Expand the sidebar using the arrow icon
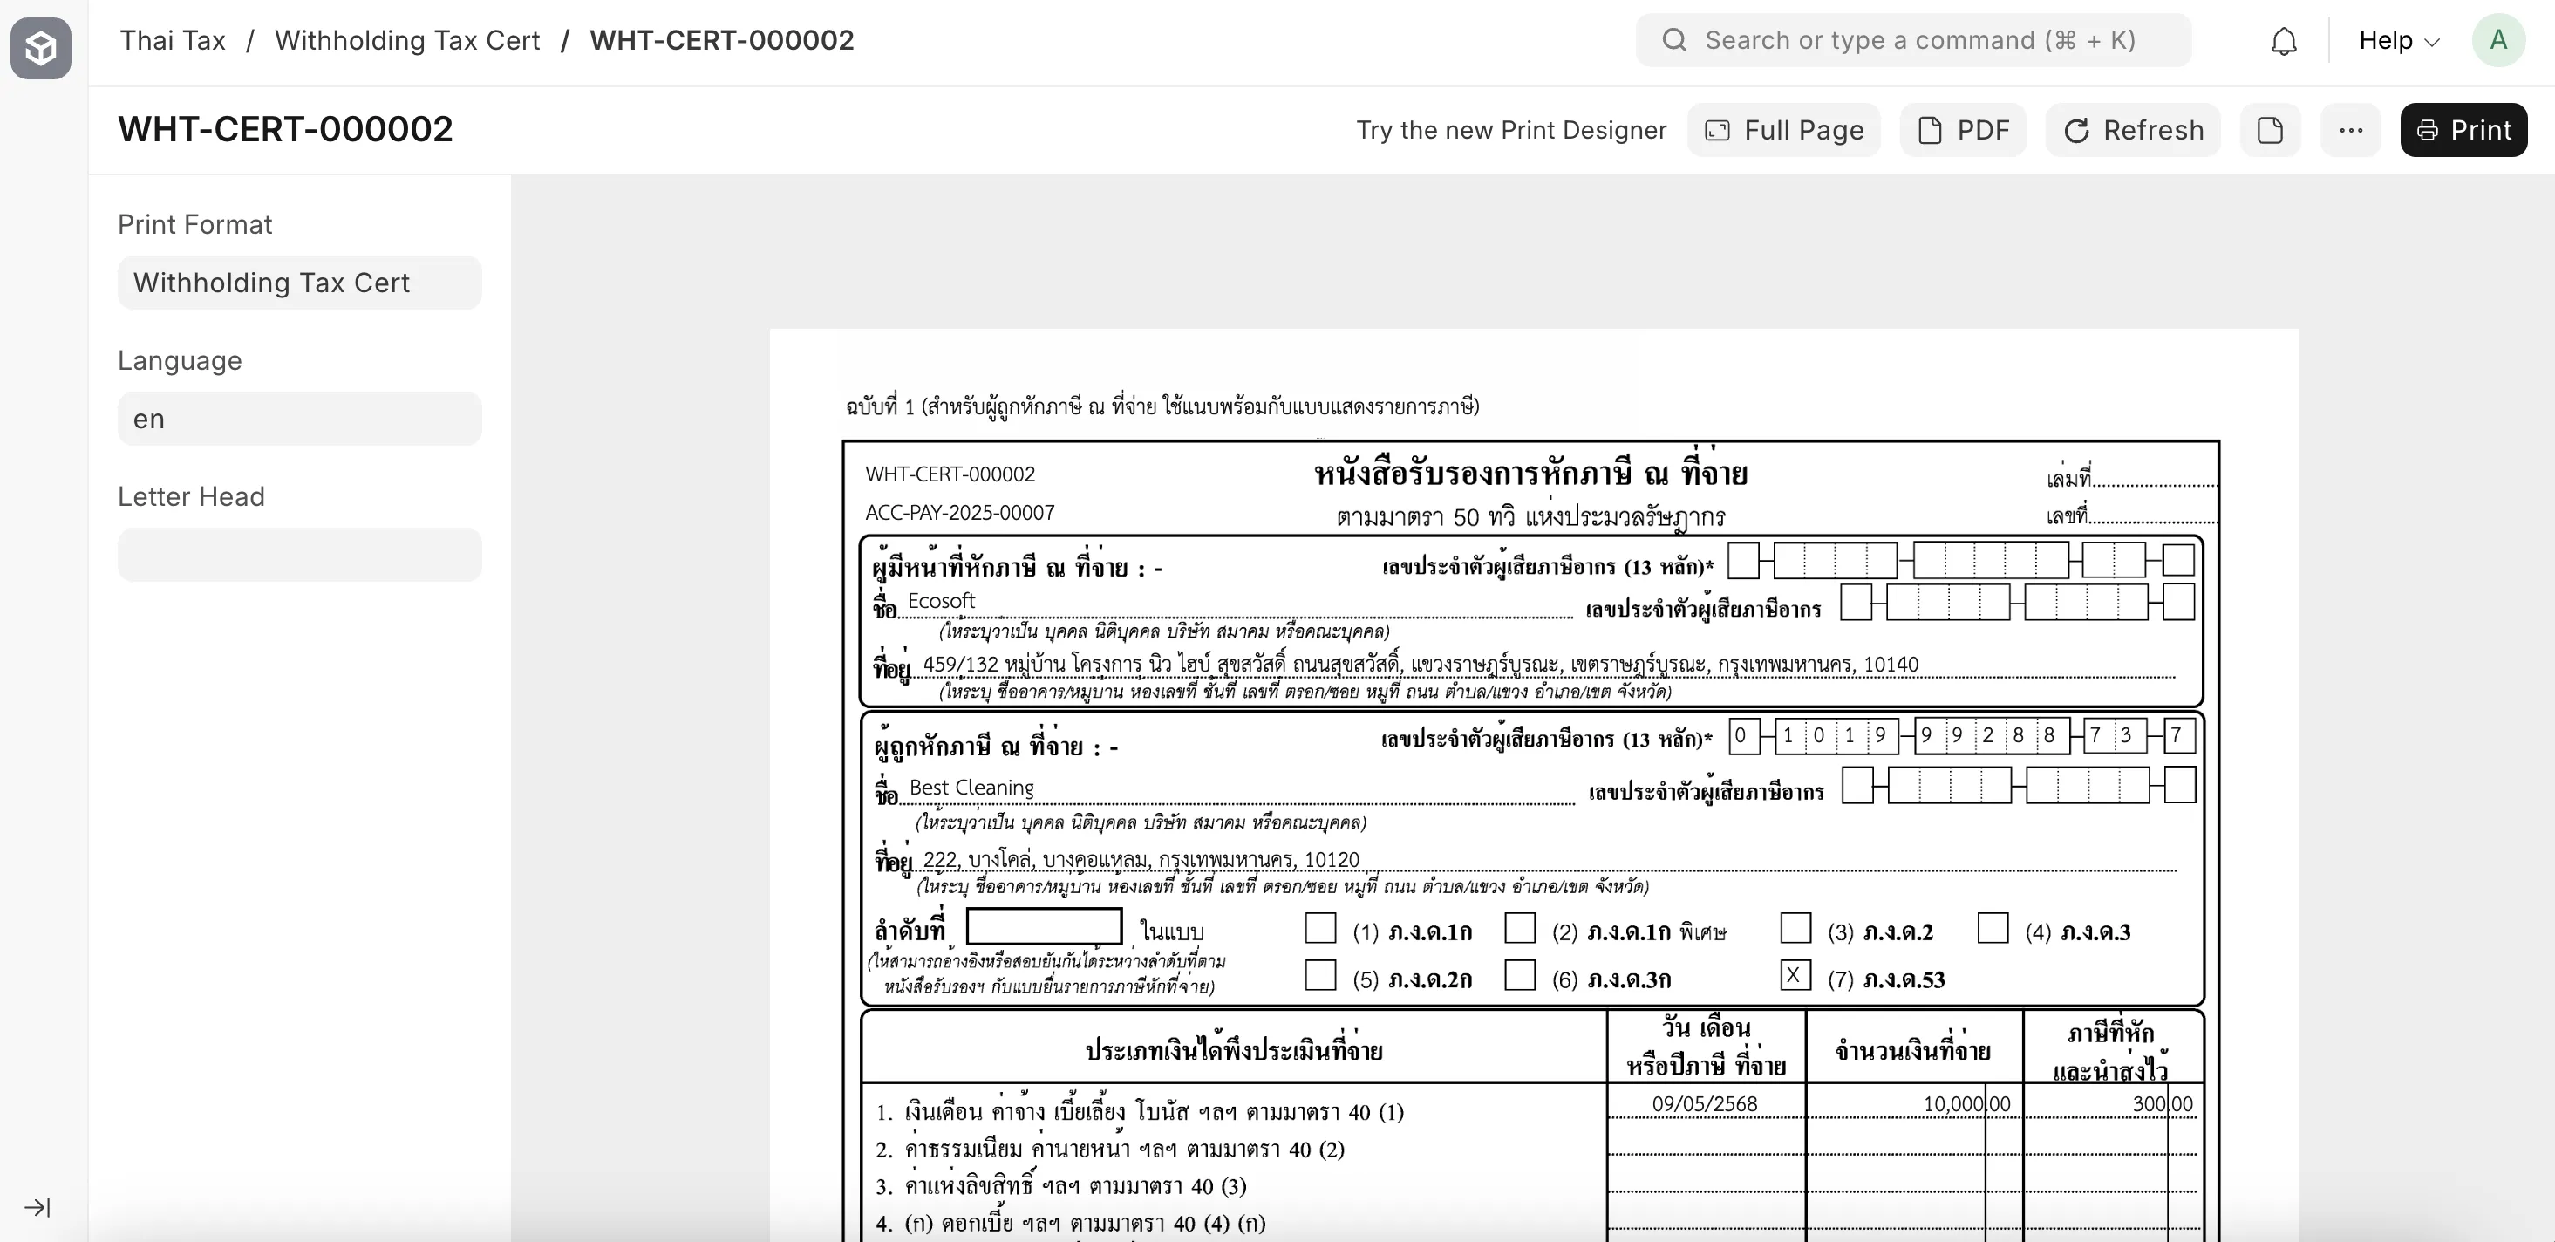The width and height of the screenshot is (2555, 1242). (37, 1206)
